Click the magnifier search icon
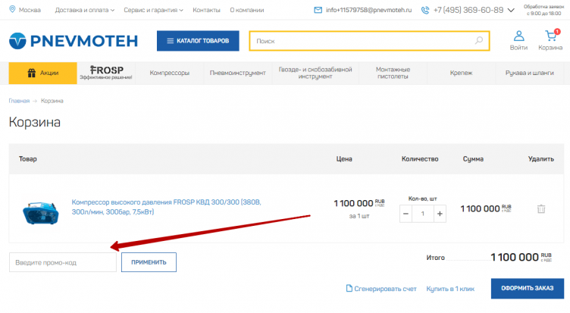Image resolution: width=570 pixels, height=313 pixels. point(479,40)
